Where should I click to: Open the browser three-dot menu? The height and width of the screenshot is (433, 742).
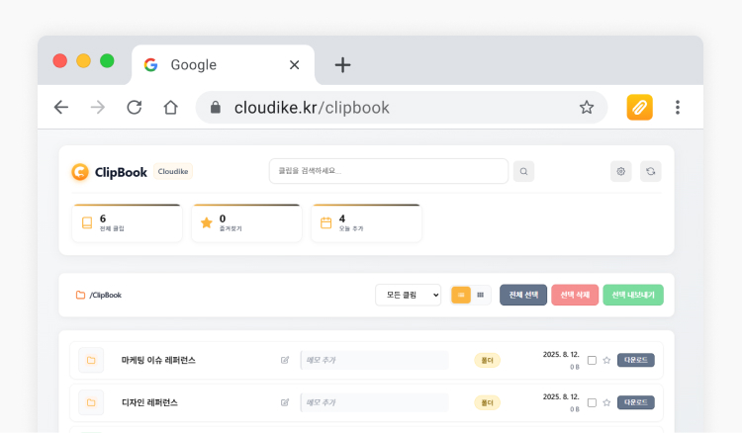click(x=678, y=108)
